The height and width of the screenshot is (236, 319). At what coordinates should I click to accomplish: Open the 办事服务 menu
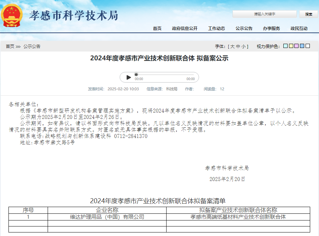[x=271, y=29]
